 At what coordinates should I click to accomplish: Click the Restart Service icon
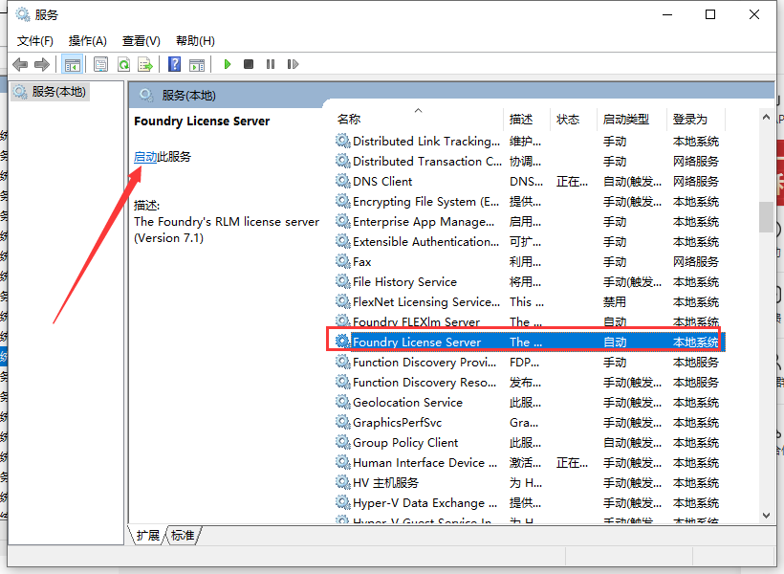point(293,64)
